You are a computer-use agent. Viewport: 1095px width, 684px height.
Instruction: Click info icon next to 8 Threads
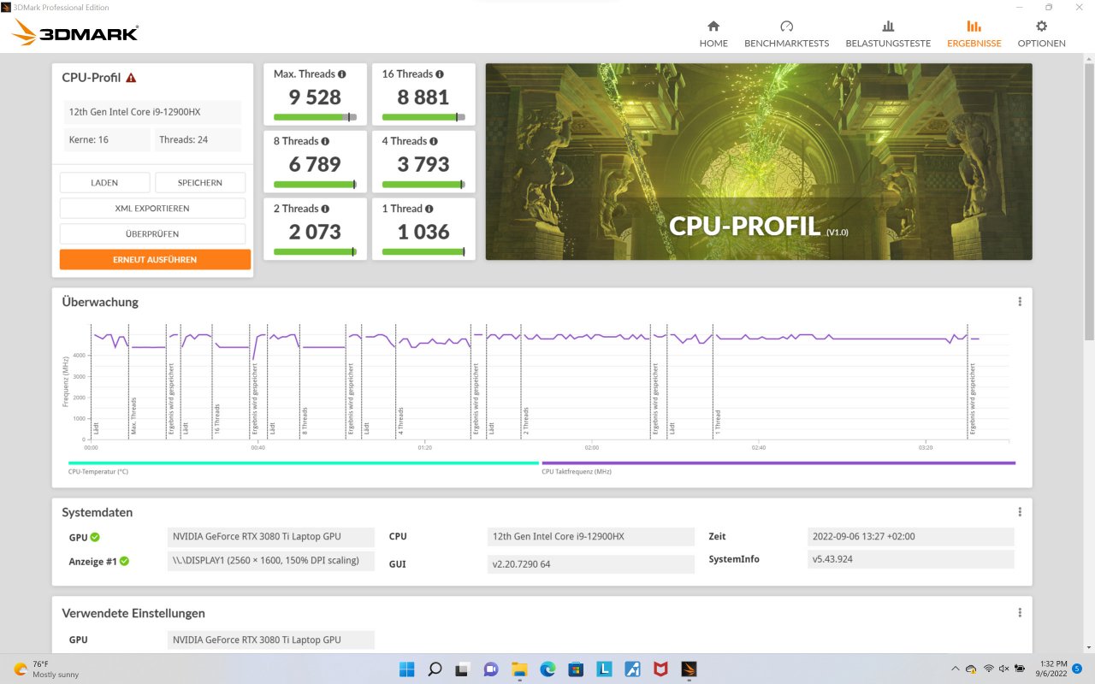(x=325, y=141)
